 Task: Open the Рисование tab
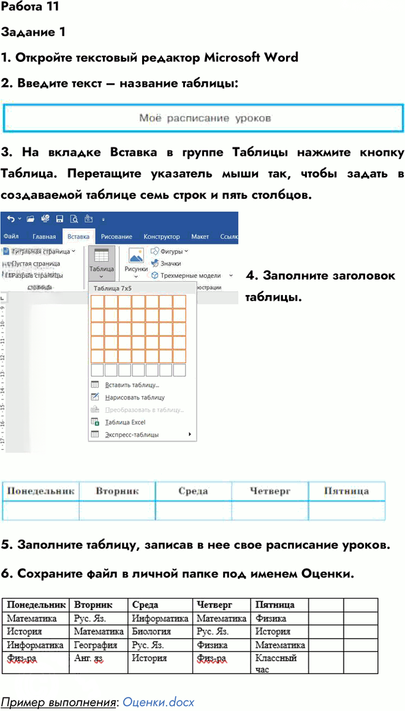[x=116, y=237]
